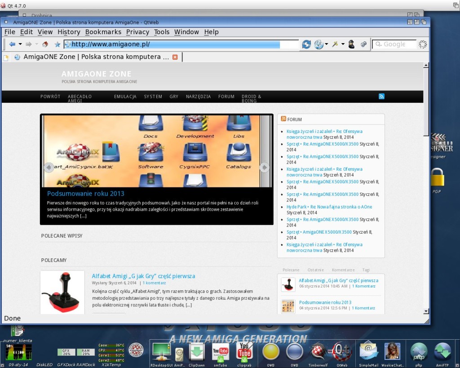Launch ClipDown from the dock

coord(197,351)
